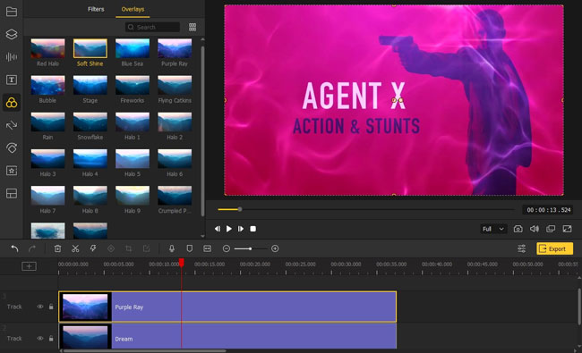Switch to the Overlays tab

coord(133,9)
